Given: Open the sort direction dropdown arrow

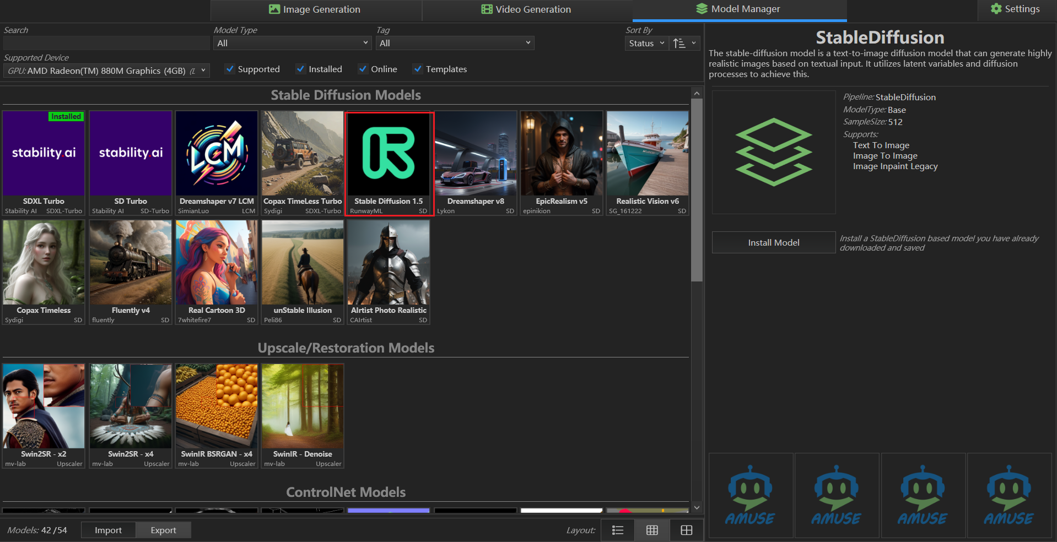Looking at the screenshot, I should (x=694, y=43).
